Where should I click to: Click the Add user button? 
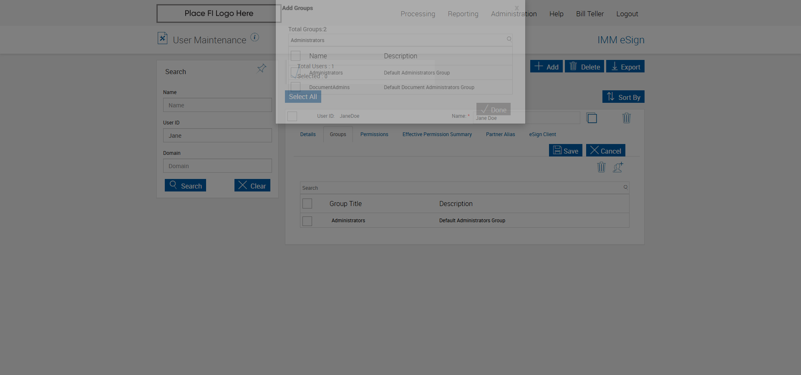pyautogui.click(x=547, y=67)
